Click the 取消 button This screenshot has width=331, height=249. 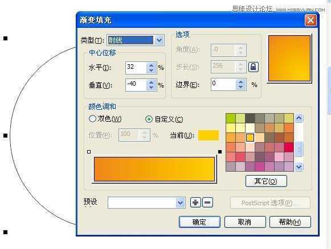point(245,222)
